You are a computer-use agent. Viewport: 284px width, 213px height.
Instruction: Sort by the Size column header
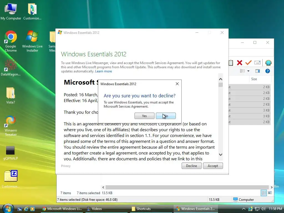[254, 79]
